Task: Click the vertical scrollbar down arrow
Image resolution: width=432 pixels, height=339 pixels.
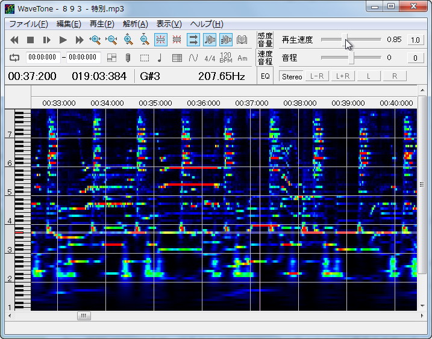Action: pos(422,306)
